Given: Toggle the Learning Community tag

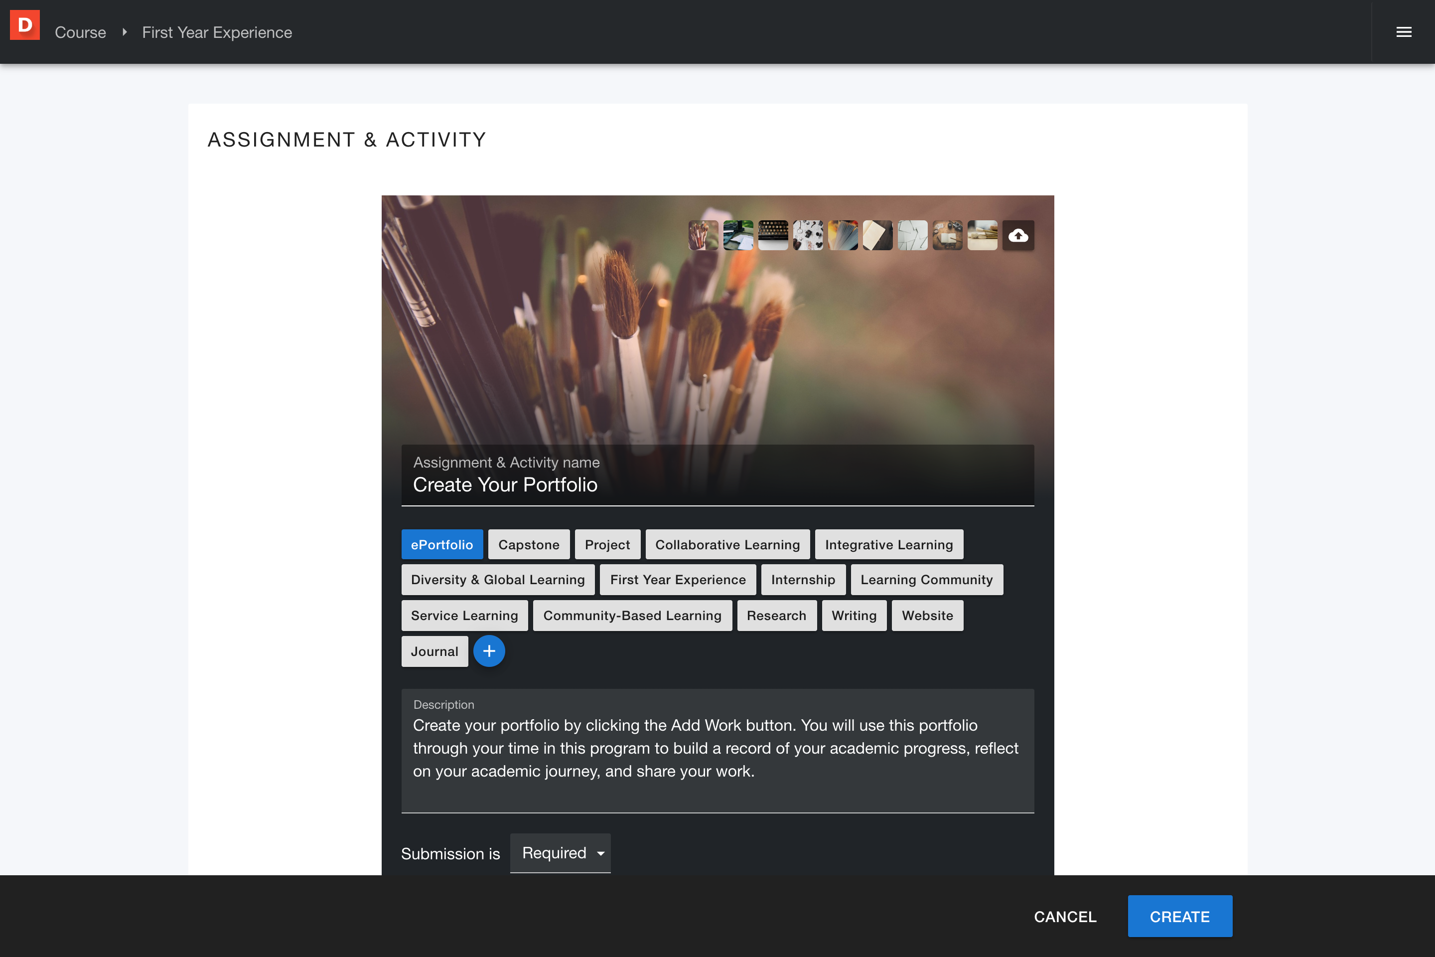Looking at the screenshot, I should pyautogui.click(x=927, y=580).
